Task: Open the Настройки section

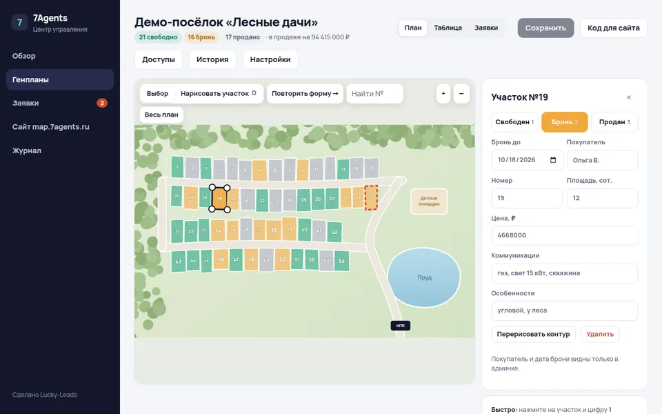Action: click(270, 59)
